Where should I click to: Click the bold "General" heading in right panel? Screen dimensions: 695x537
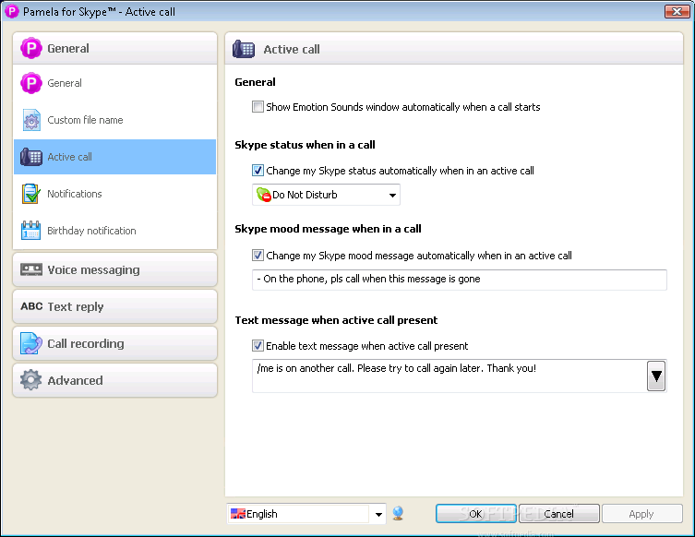click(255, 82)
